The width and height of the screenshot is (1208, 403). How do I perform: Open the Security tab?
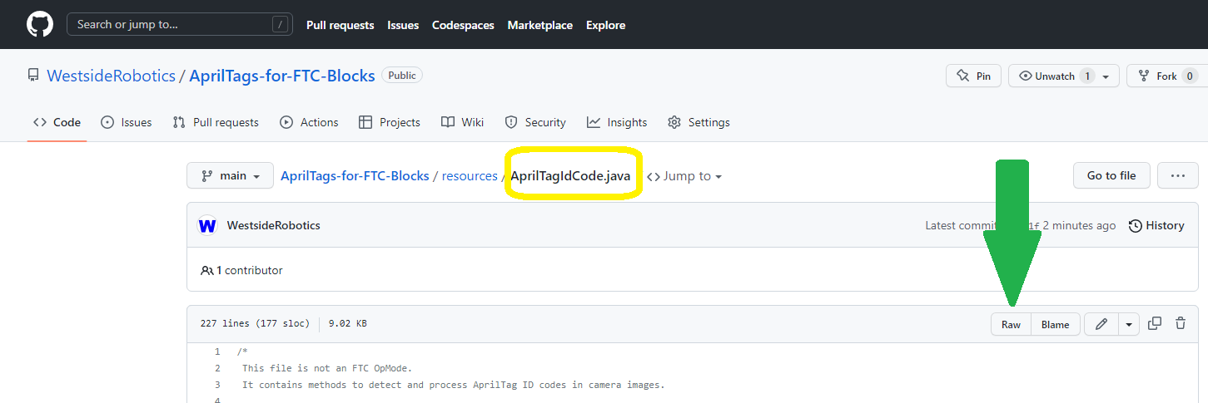[535, 122]
